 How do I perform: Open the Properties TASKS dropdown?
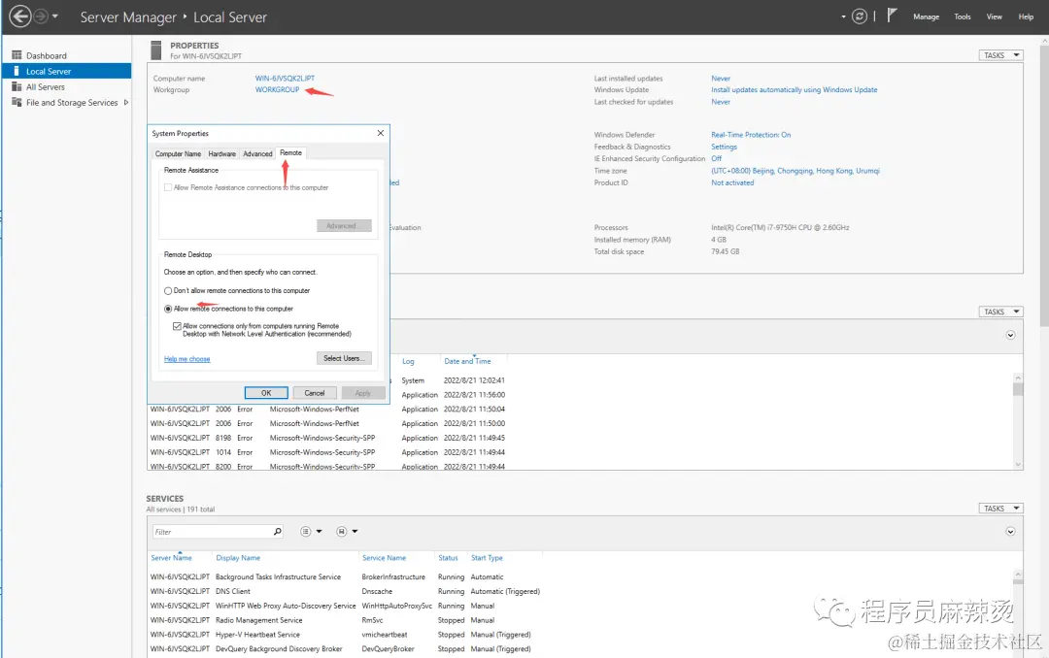tap(1000, 55)
